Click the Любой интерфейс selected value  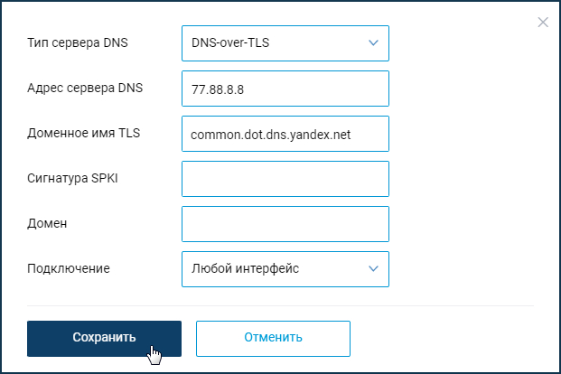(245, 268)
